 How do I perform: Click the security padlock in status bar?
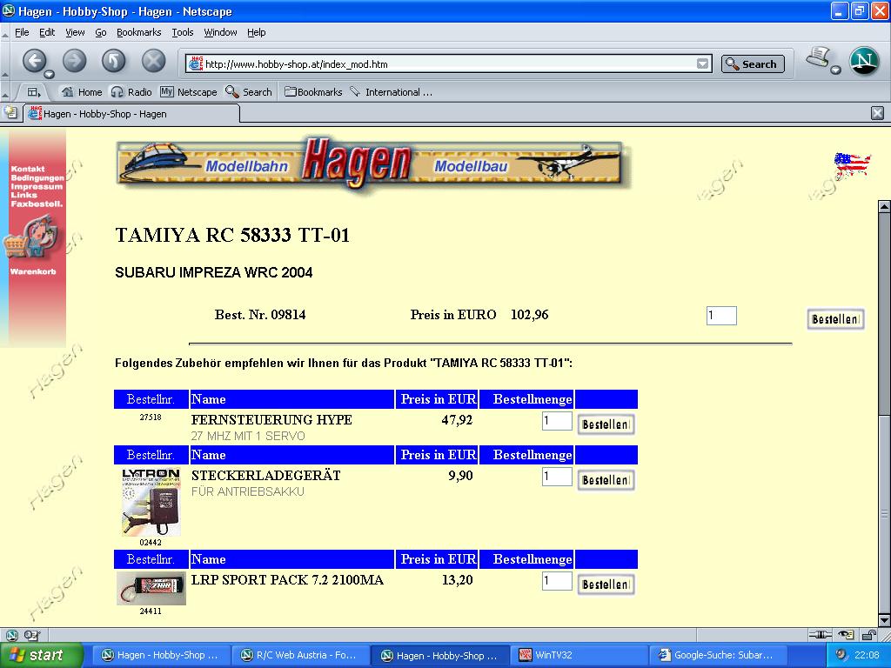click(x=869, y=635)
